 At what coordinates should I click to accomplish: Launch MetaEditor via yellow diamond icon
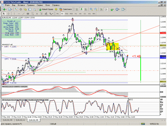pos(56,9)
